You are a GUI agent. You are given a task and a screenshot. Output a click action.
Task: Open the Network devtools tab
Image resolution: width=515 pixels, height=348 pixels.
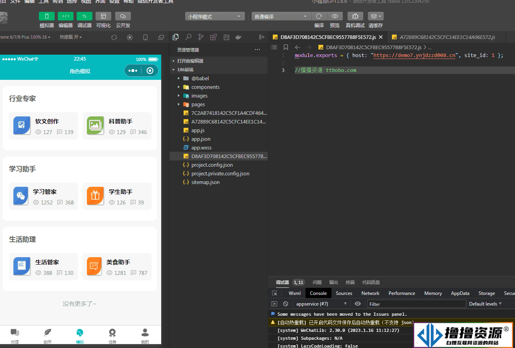(x=370, y=293)
